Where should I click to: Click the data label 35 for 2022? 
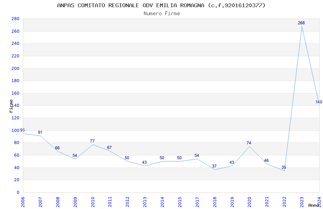[x=284, y=167]
